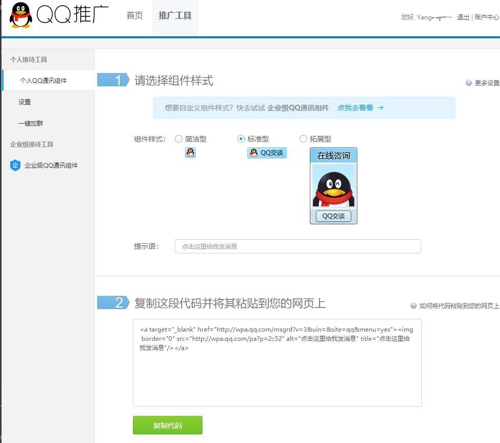Click the arrow after 点我去看看
500x443 pixels.
click(x=380, y=108)
